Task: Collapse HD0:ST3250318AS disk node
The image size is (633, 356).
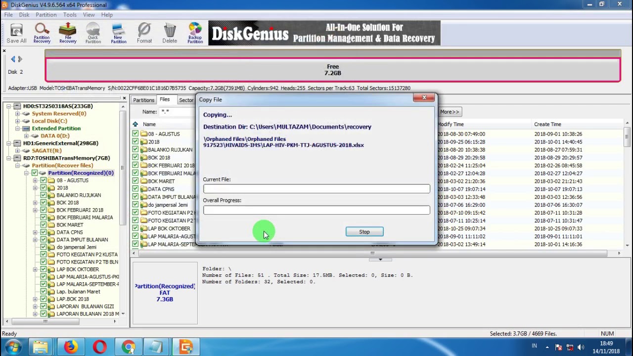Action: coord(8,106)
